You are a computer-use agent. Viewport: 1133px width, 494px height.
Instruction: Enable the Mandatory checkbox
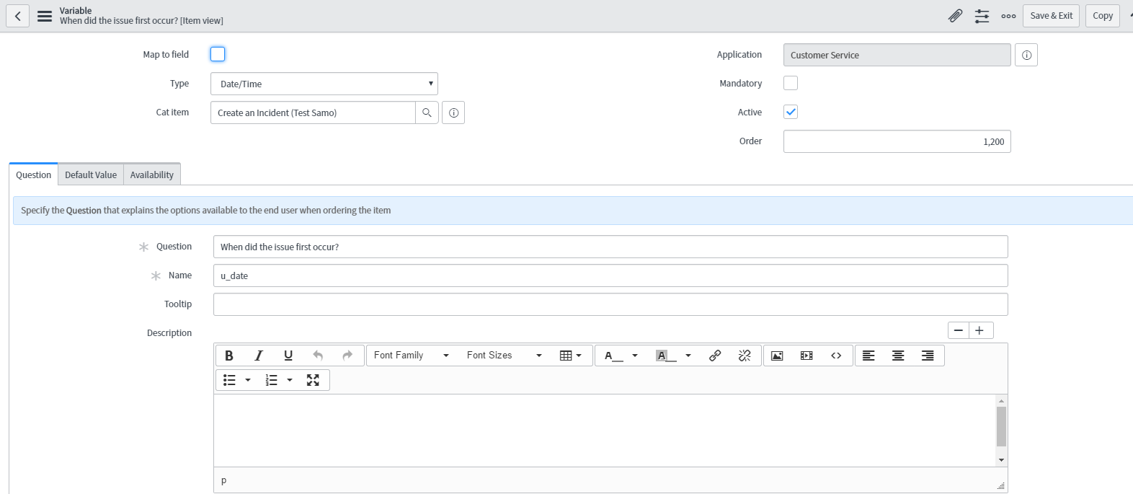pos(791,83)
